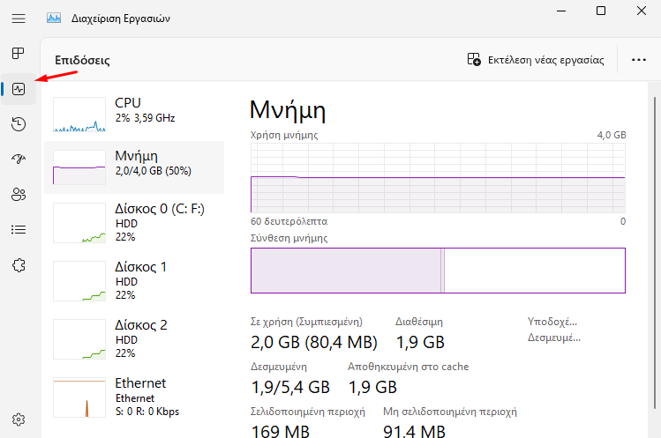661x438 pixels.
Task: Select Δίσκος 1 HDD item
Action: (134, 281)
